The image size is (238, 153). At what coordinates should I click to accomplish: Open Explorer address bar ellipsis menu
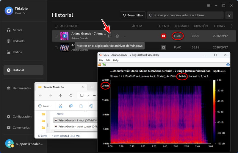(94, 96)
